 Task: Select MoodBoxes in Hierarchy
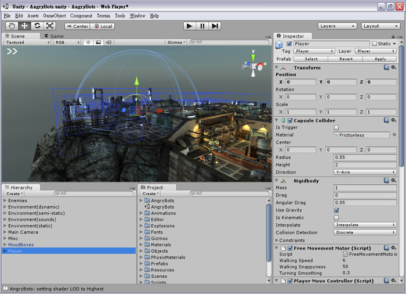[21, 245]
